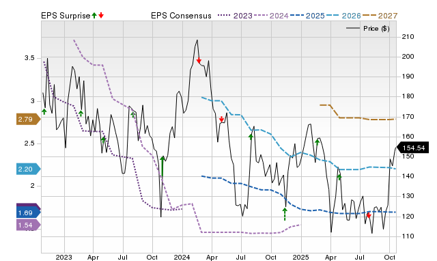Click the 200 price axis label
437x261 pixels.
408,57
